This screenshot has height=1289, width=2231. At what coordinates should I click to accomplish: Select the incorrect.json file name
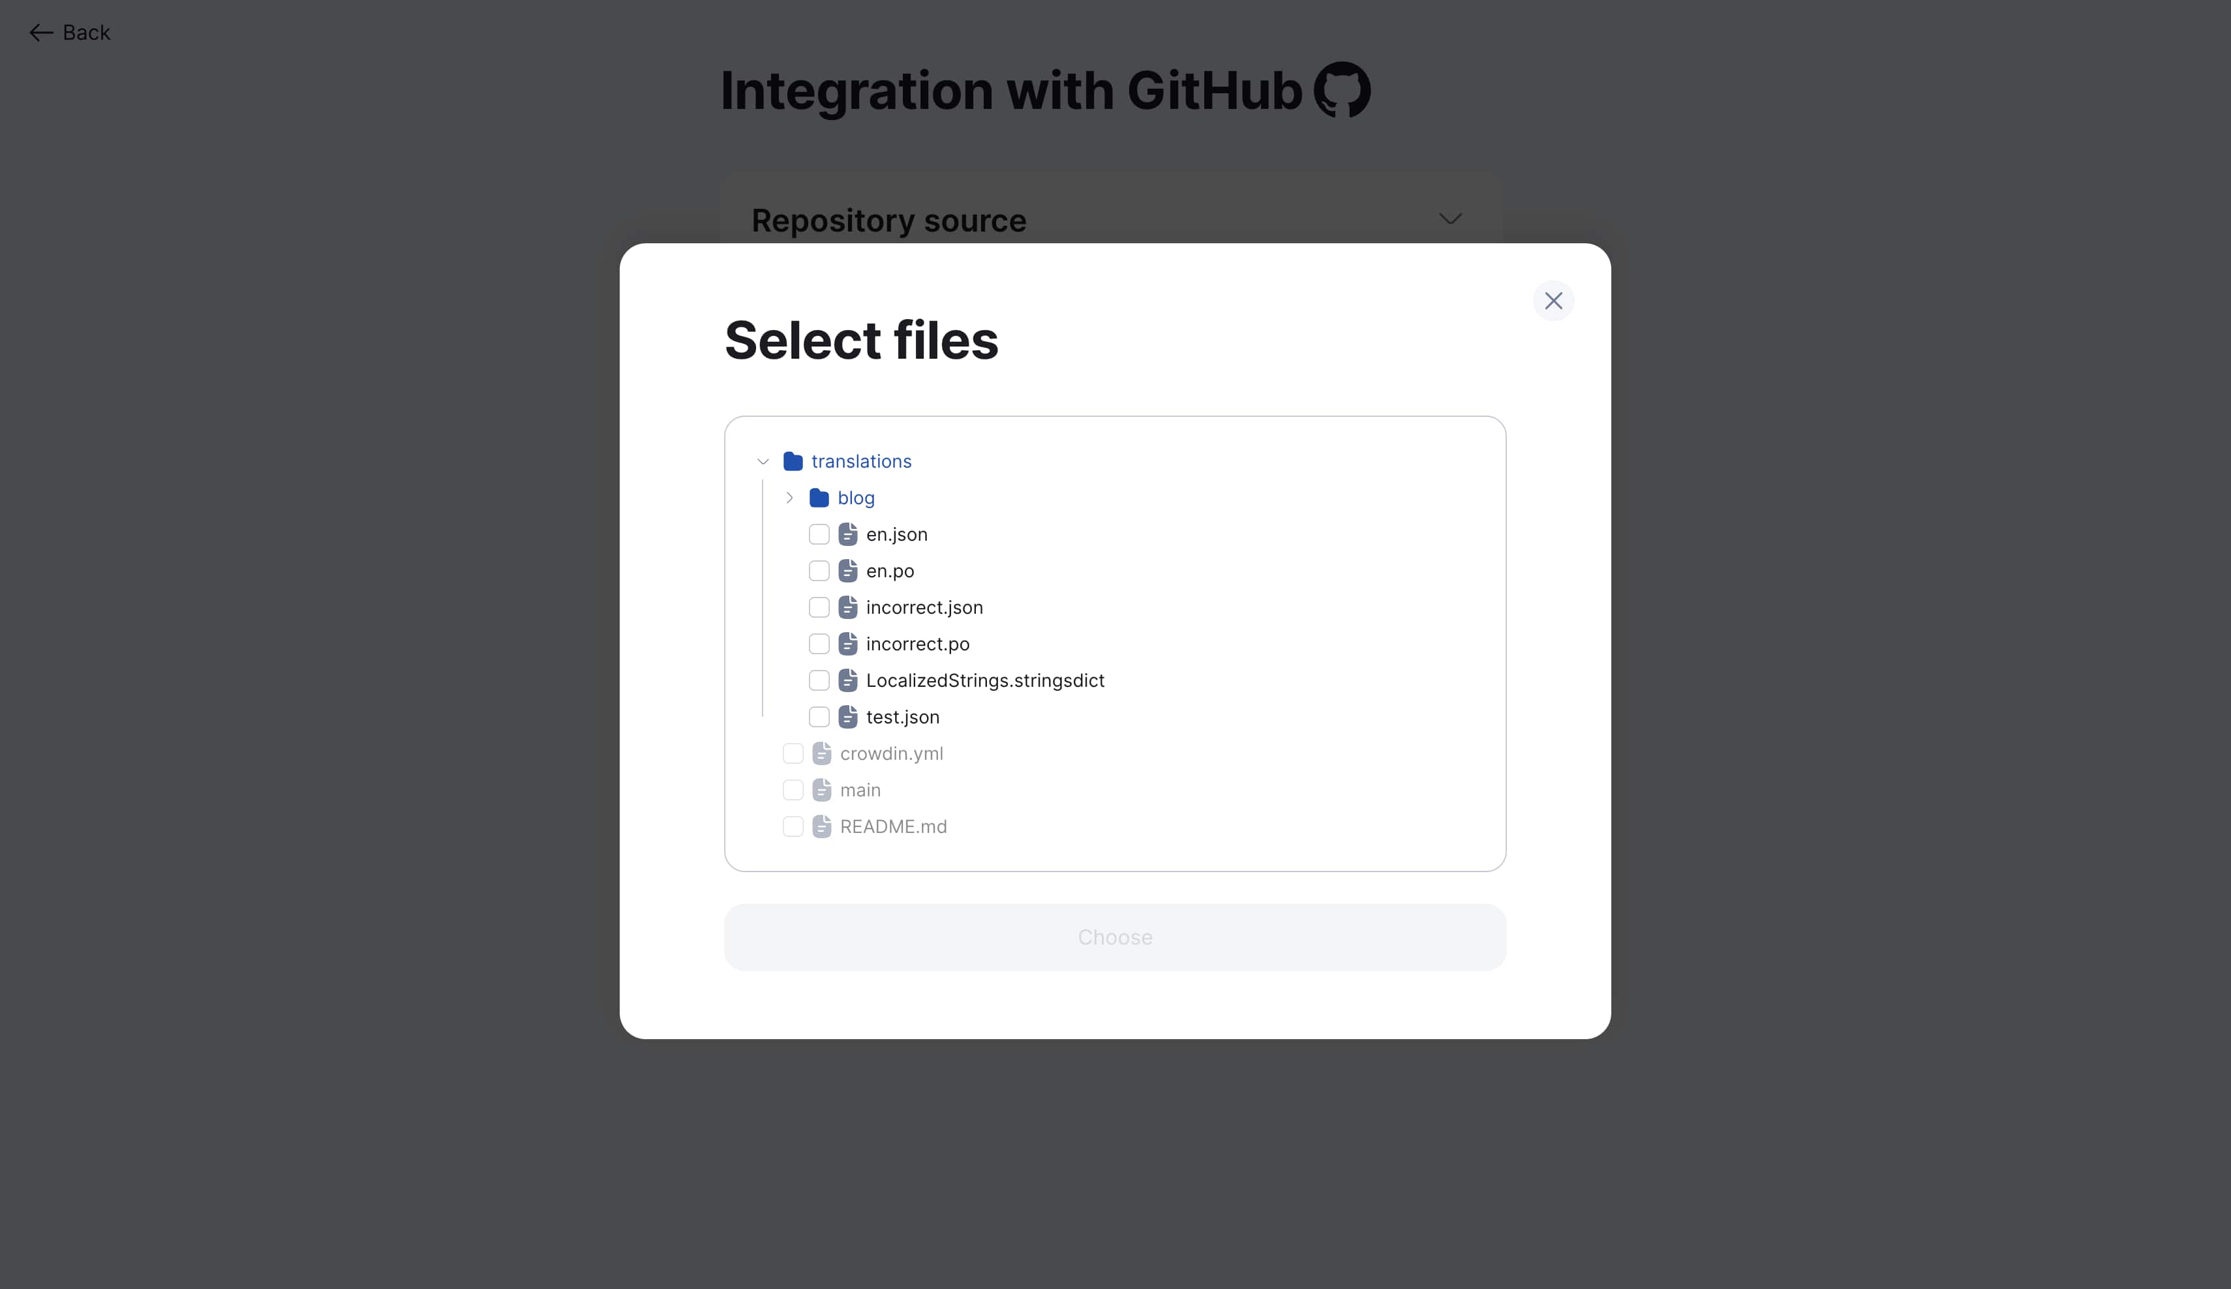click(x=924, y=608)
